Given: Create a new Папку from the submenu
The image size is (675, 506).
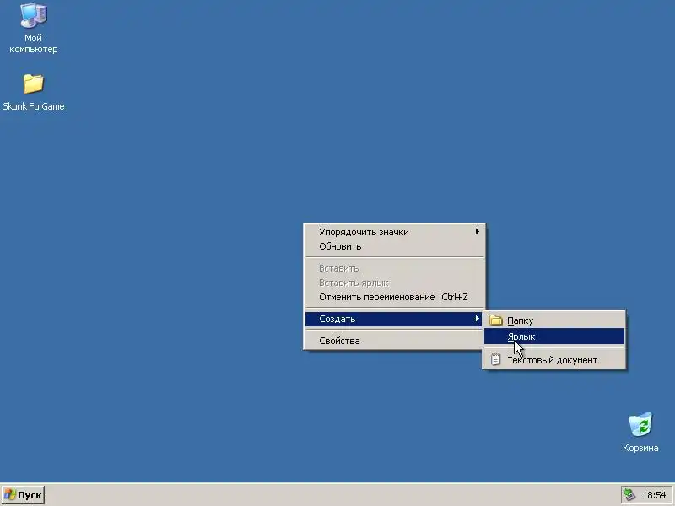Looking at the screenshot, I should tap(554, 320).
